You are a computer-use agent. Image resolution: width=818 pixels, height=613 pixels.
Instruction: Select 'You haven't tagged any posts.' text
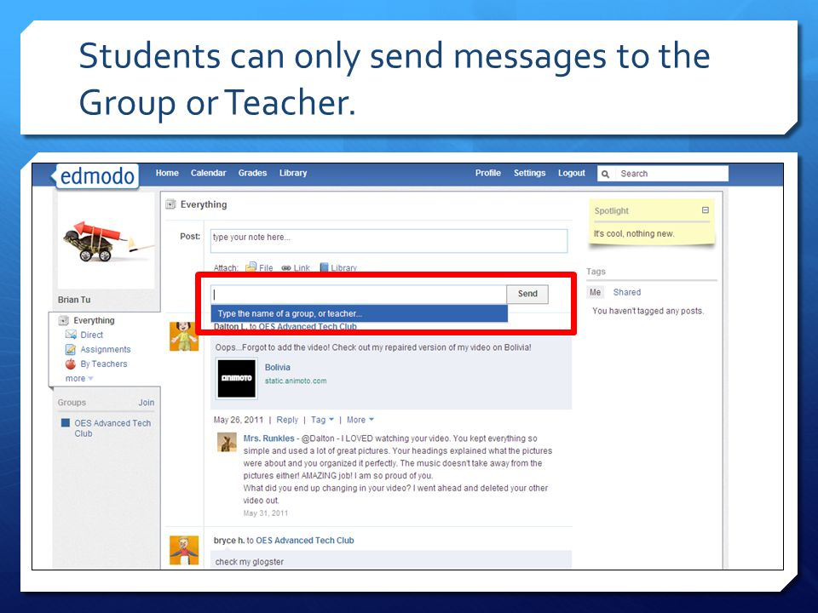pos(648,312)
